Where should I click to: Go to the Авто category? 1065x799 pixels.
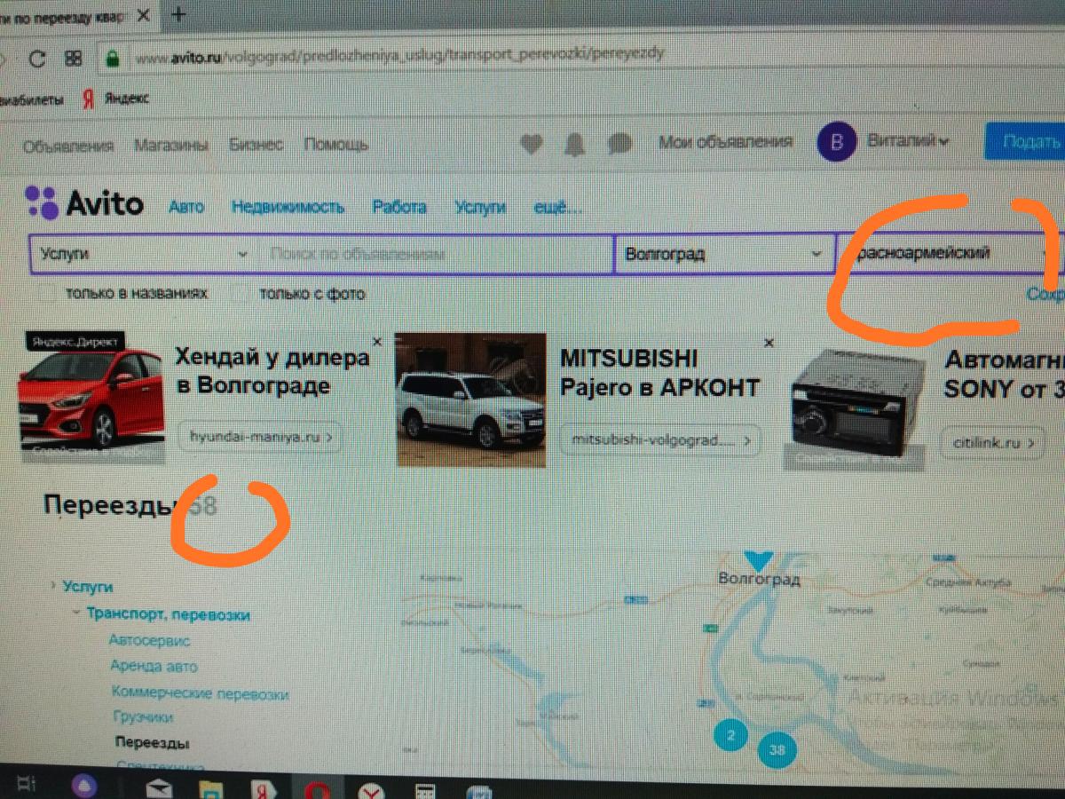186,207
